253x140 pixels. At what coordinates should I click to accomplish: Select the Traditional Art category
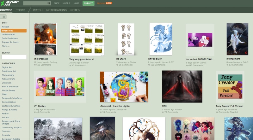9,71
